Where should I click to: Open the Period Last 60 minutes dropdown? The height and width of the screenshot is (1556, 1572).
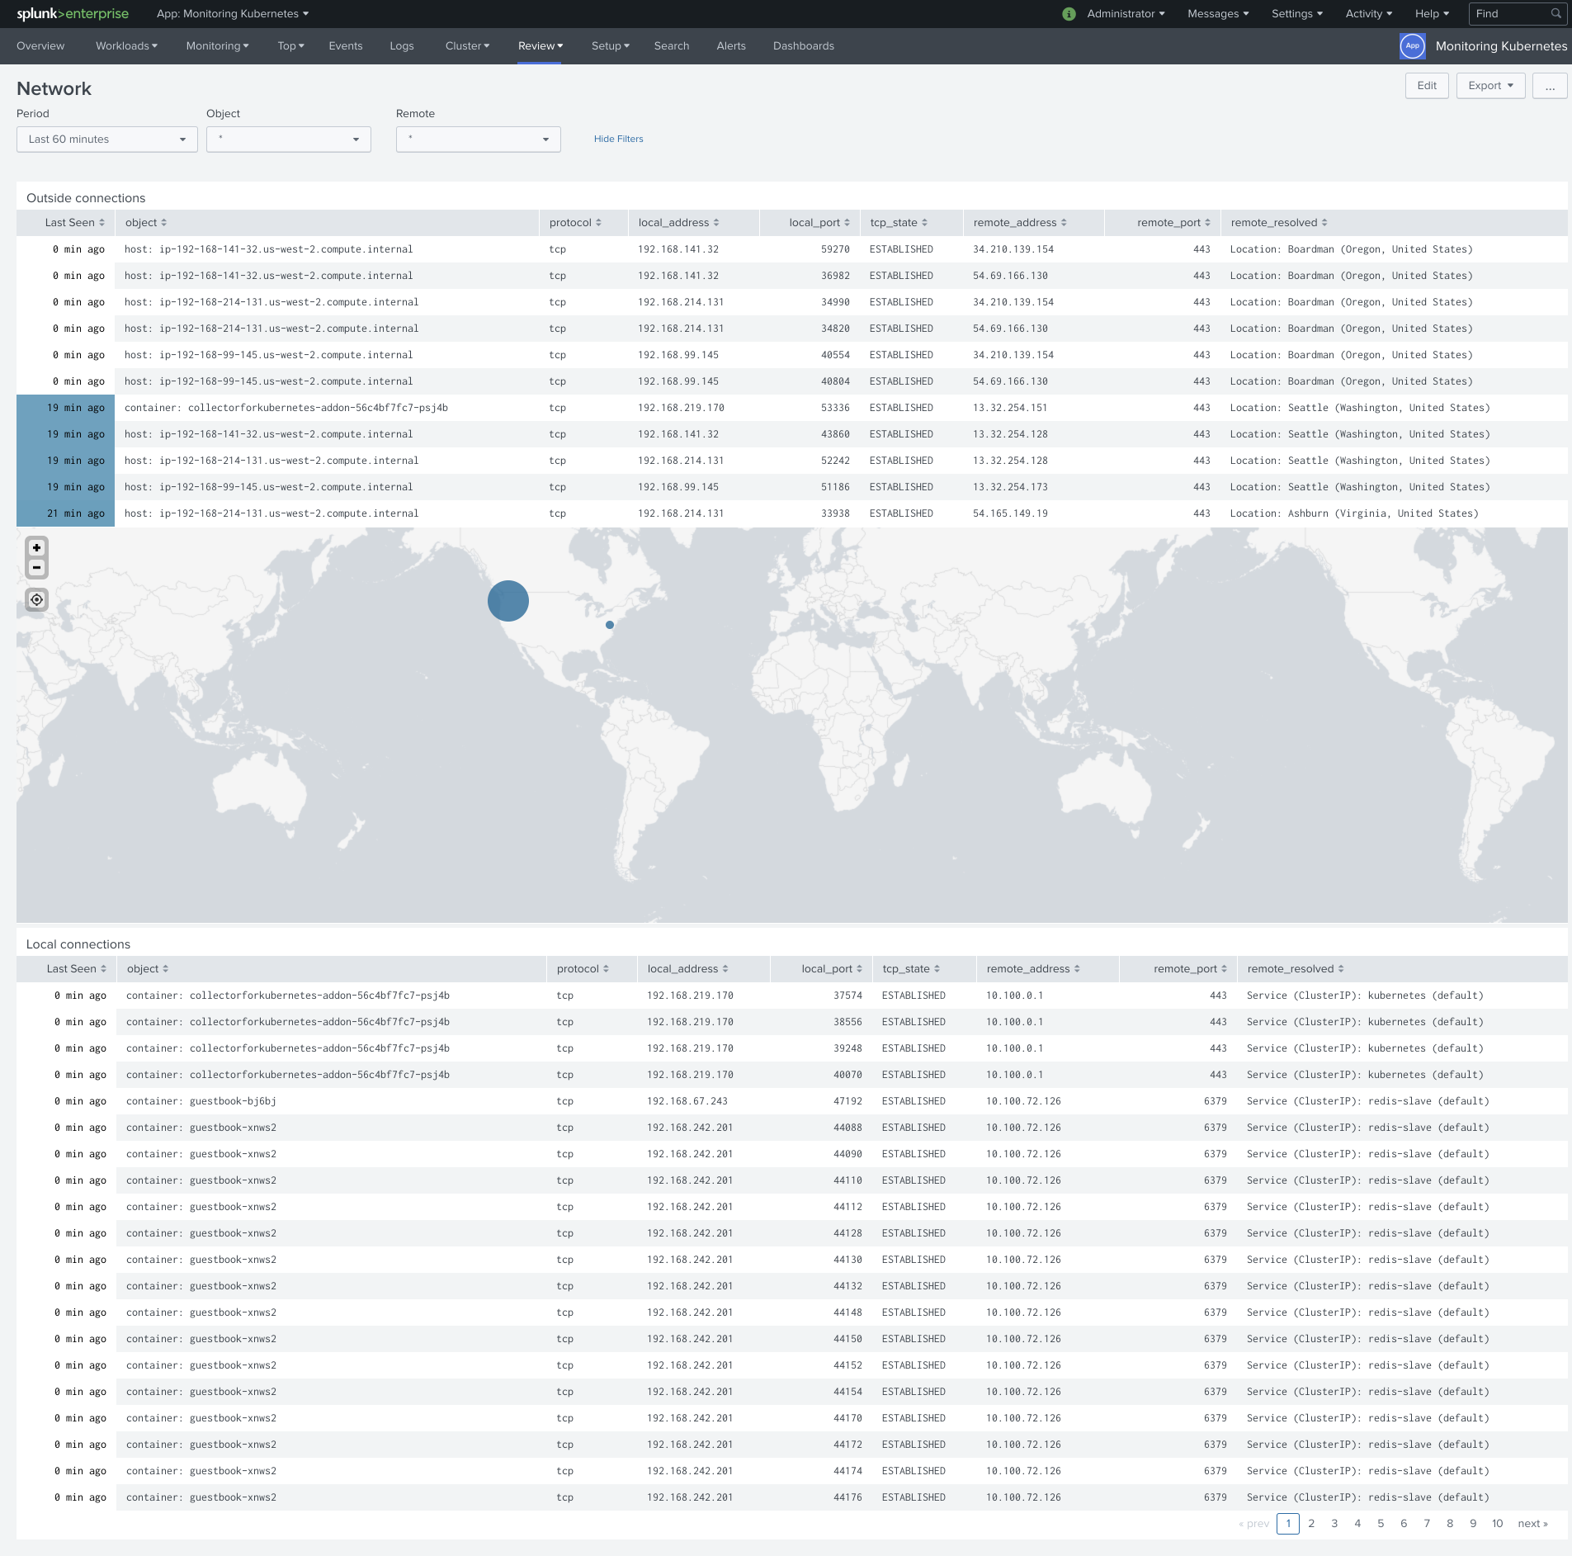click(107, 140)
